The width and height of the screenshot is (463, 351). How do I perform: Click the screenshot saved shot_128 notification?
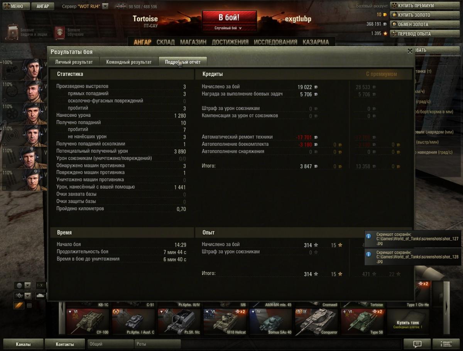coord(412,256)
